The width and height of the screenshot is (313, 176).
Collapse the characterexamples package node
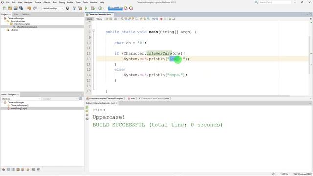pyautogui.click(x=8, y=24)
